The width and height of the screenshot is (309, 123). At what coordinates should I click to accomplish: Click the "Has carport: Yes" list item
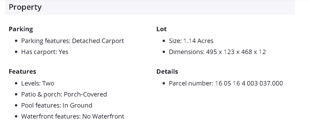[x=45, y=52]
